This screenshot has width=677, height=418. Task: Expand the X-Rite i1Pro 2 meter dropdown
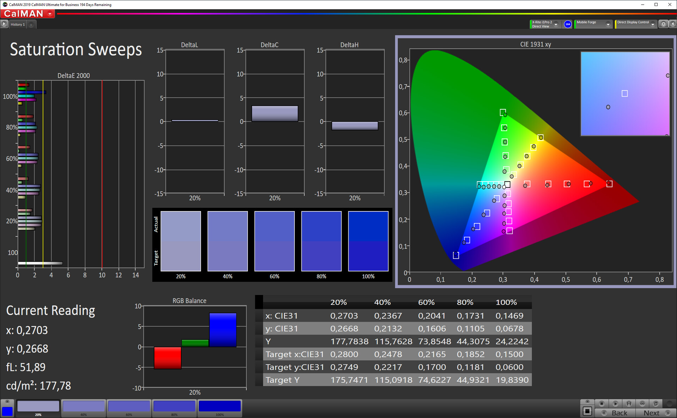(556, 24)
